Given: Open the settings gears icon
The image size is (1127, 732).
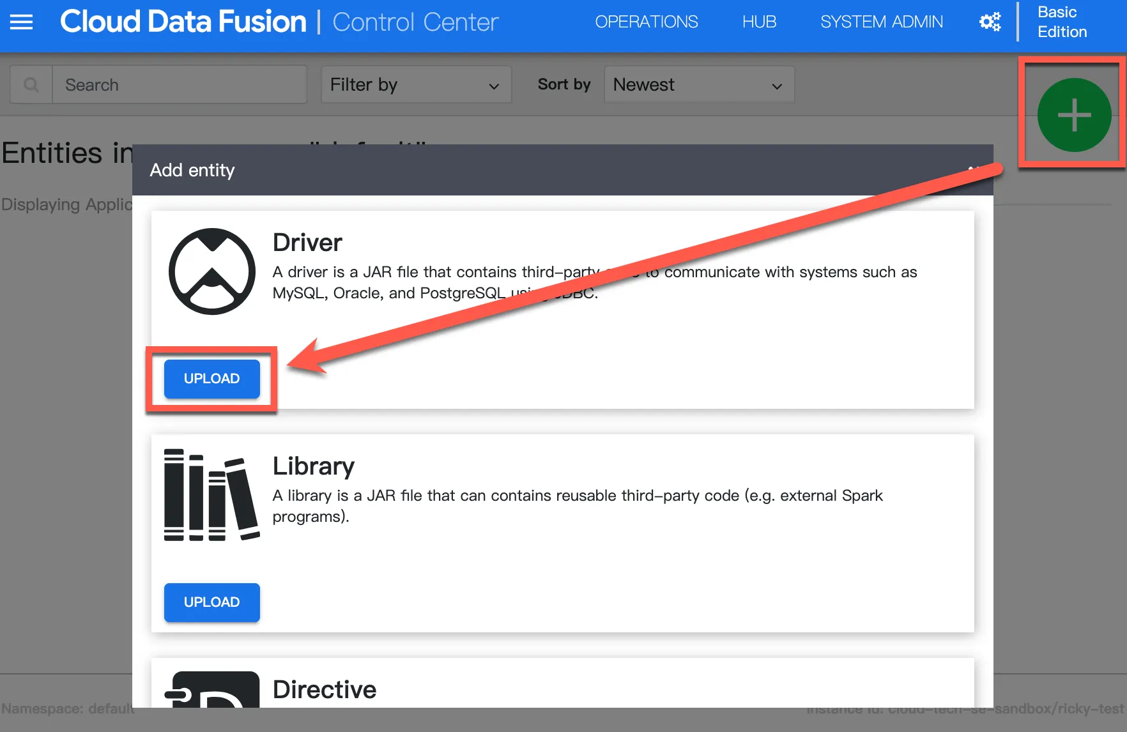Looking at the screenshot, I should pyautogui.click(x=990, y=22).
